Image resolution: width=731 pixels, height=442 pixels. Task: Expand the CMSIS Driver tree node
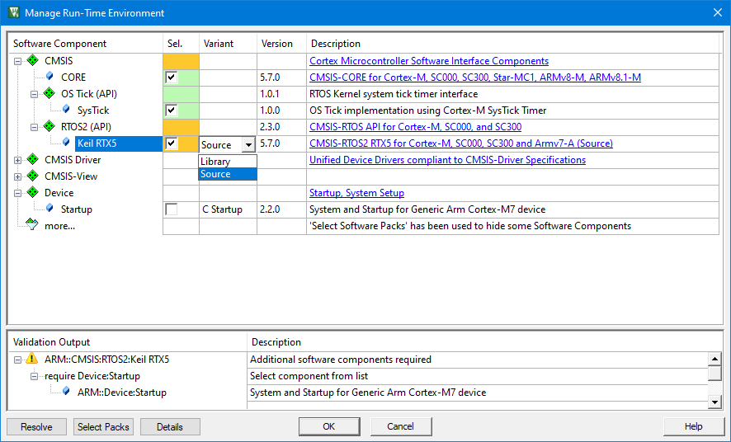[x=18, y=160]
